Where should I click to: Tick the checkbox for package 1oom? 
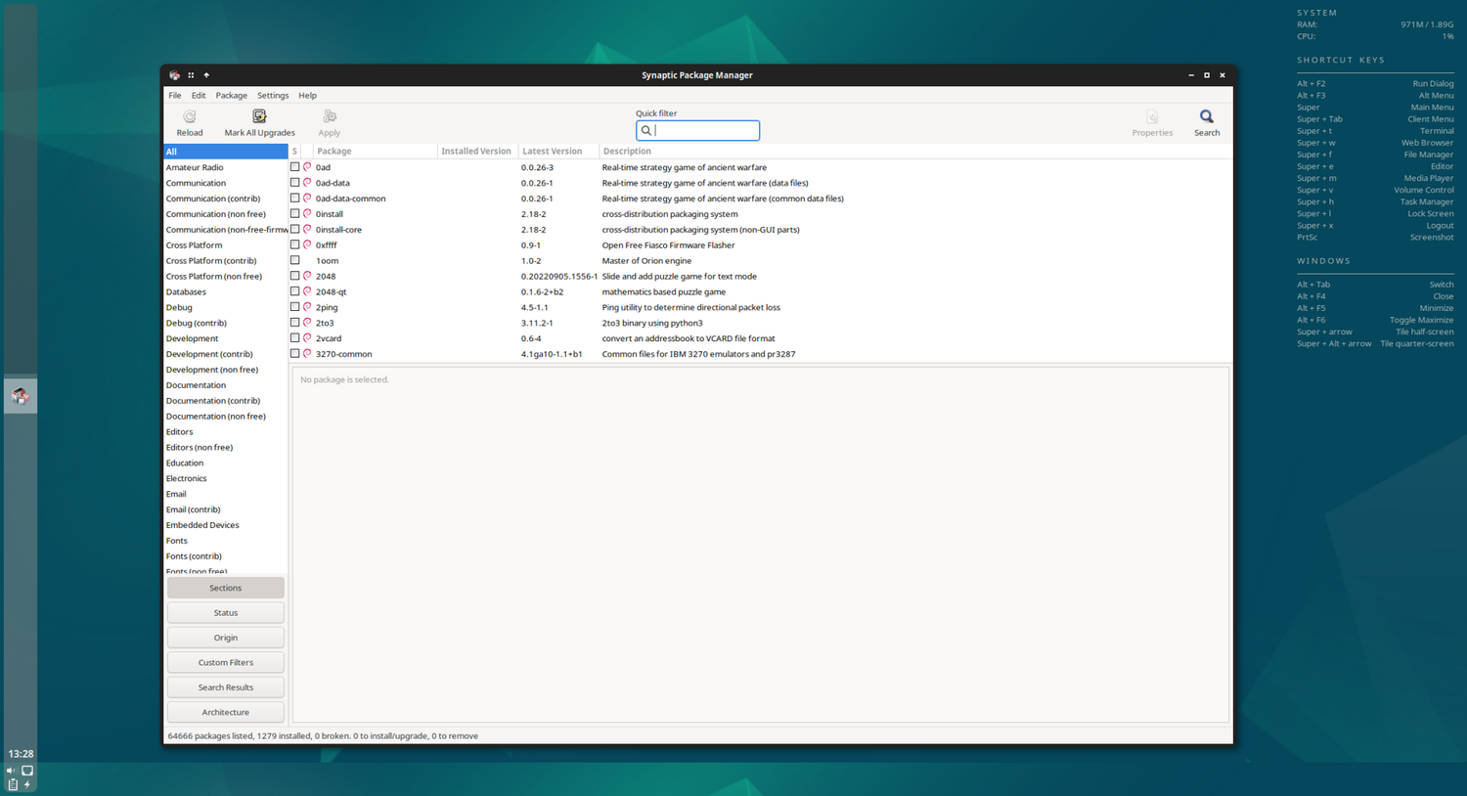(x=294, y=260)
